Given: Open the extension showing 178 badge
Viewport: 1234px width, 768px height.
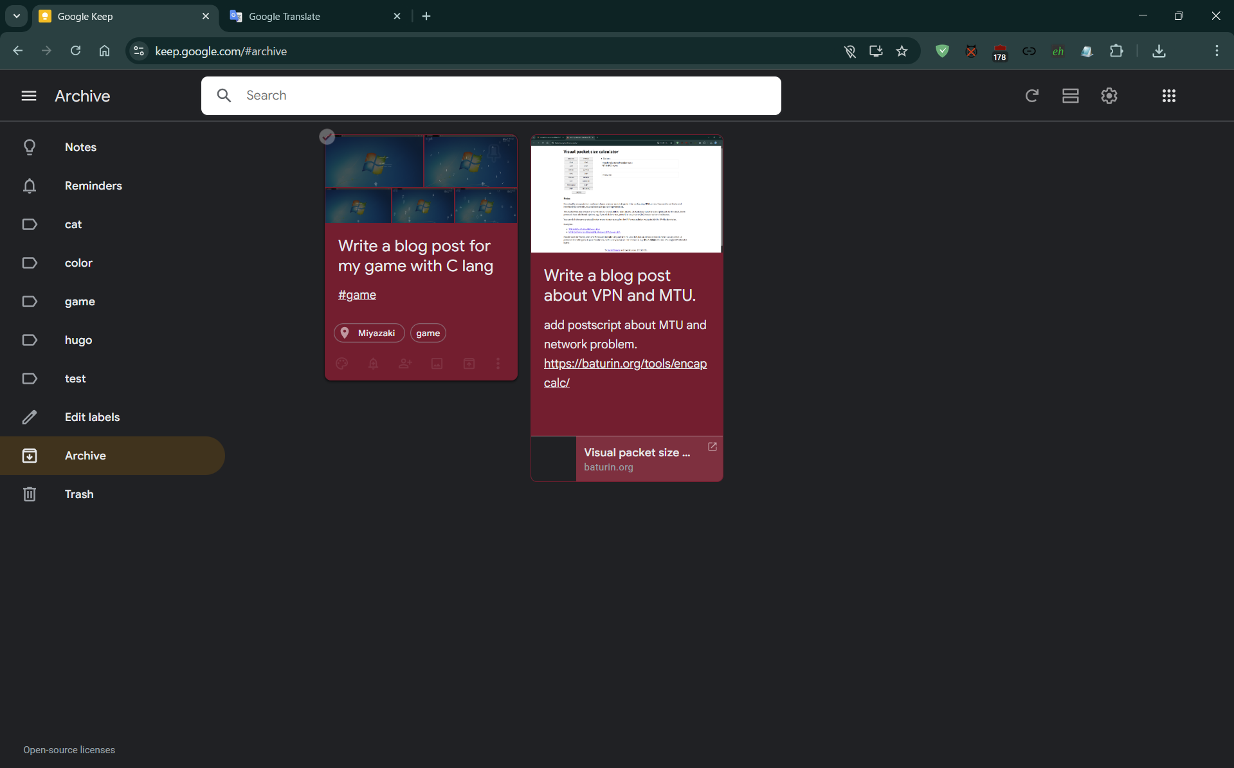Looking at the screenshot, I should (1000, 52).
